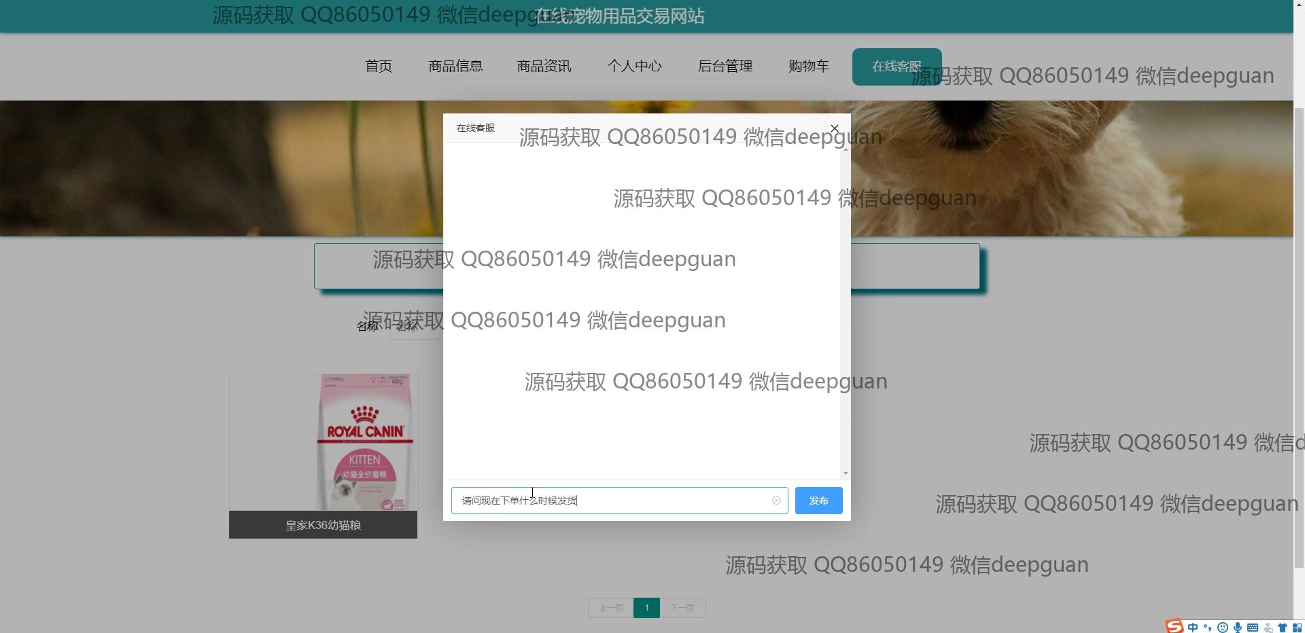Close the 在线客服 chat dialog

tap(835, 128)
